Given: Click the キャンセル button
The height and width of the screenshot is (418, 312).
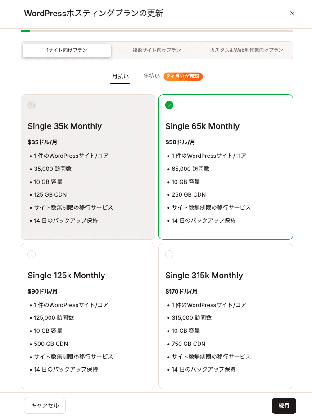Looking at the screenshot, I should 45,405.
